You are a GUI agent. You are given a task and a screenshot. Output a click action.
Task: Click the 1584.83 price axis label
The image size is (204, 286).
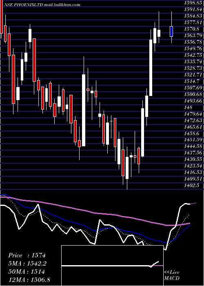193,16
